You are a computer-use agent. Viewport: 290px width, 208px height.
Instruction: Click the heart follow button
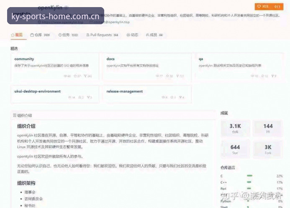point(269,7)
